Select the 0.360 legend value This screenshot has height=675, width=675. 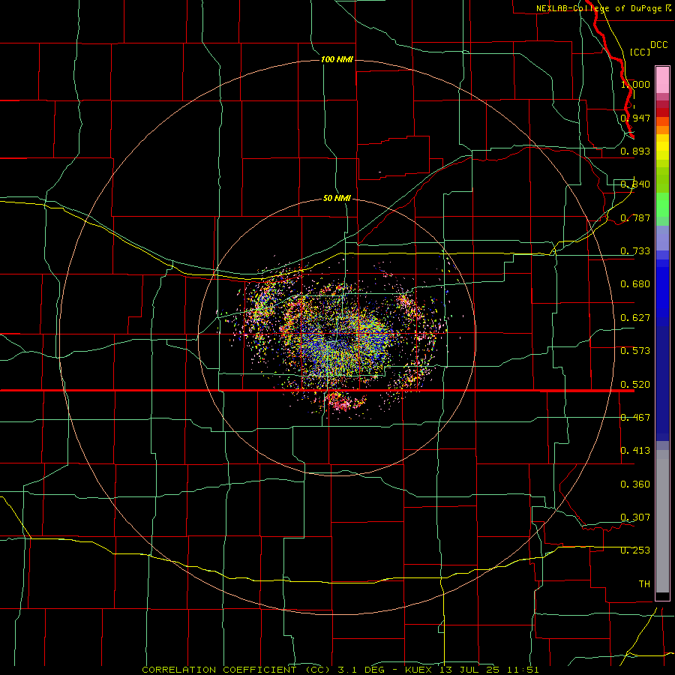pyautogui.click(x=635, y=484)
